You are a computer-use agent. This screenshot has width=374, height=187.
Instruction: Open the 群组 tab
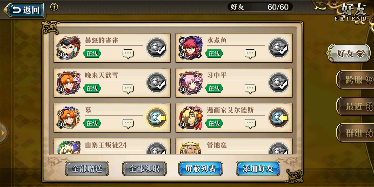pyautogui.click(x=355, y=133)
